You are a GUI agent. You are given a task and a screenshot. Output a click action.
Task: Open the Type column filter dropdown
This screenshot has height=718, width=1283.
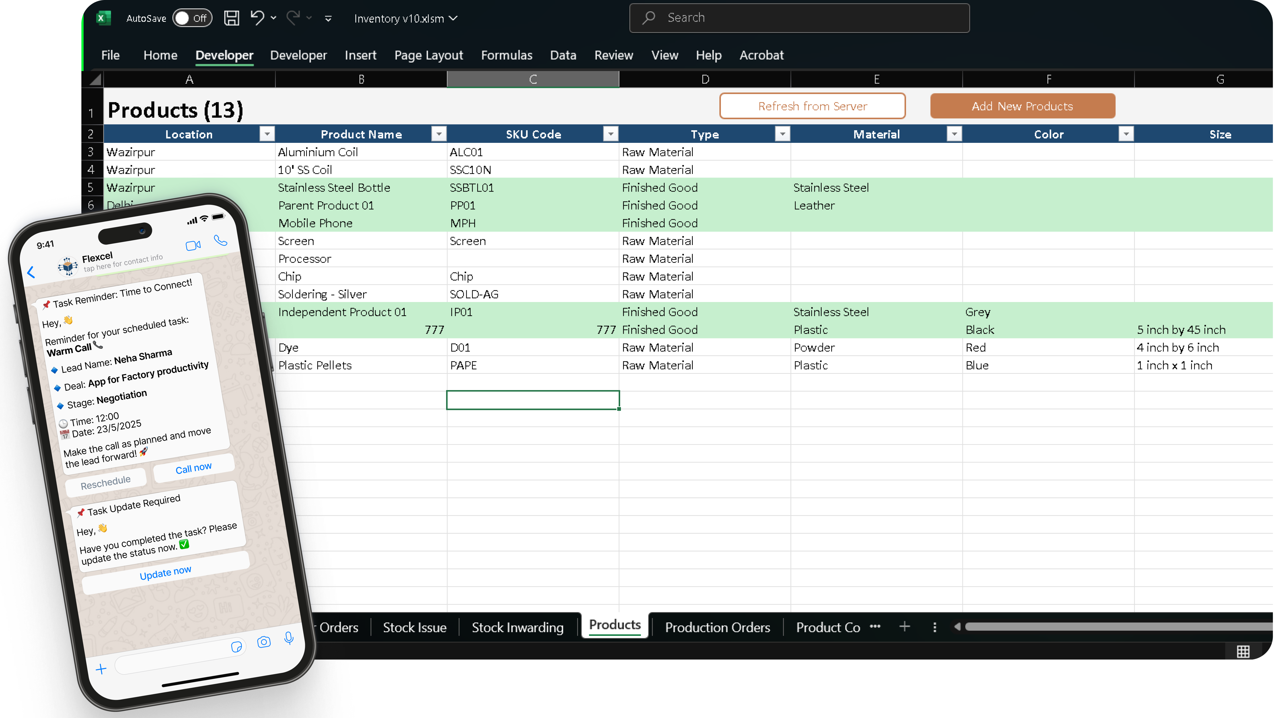[x=782, y=134]
